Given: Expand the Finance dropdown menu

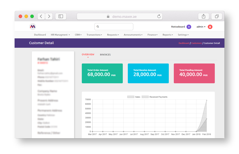Looking at the screenshot, I should pos(152,35).
